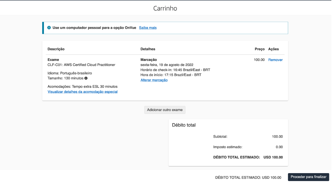Click the Ações column header
The image size is (332, 183).
tap(274, 49)
